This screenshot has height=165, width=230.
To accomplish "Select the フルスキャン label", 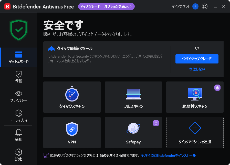I will tap(133, 106).
